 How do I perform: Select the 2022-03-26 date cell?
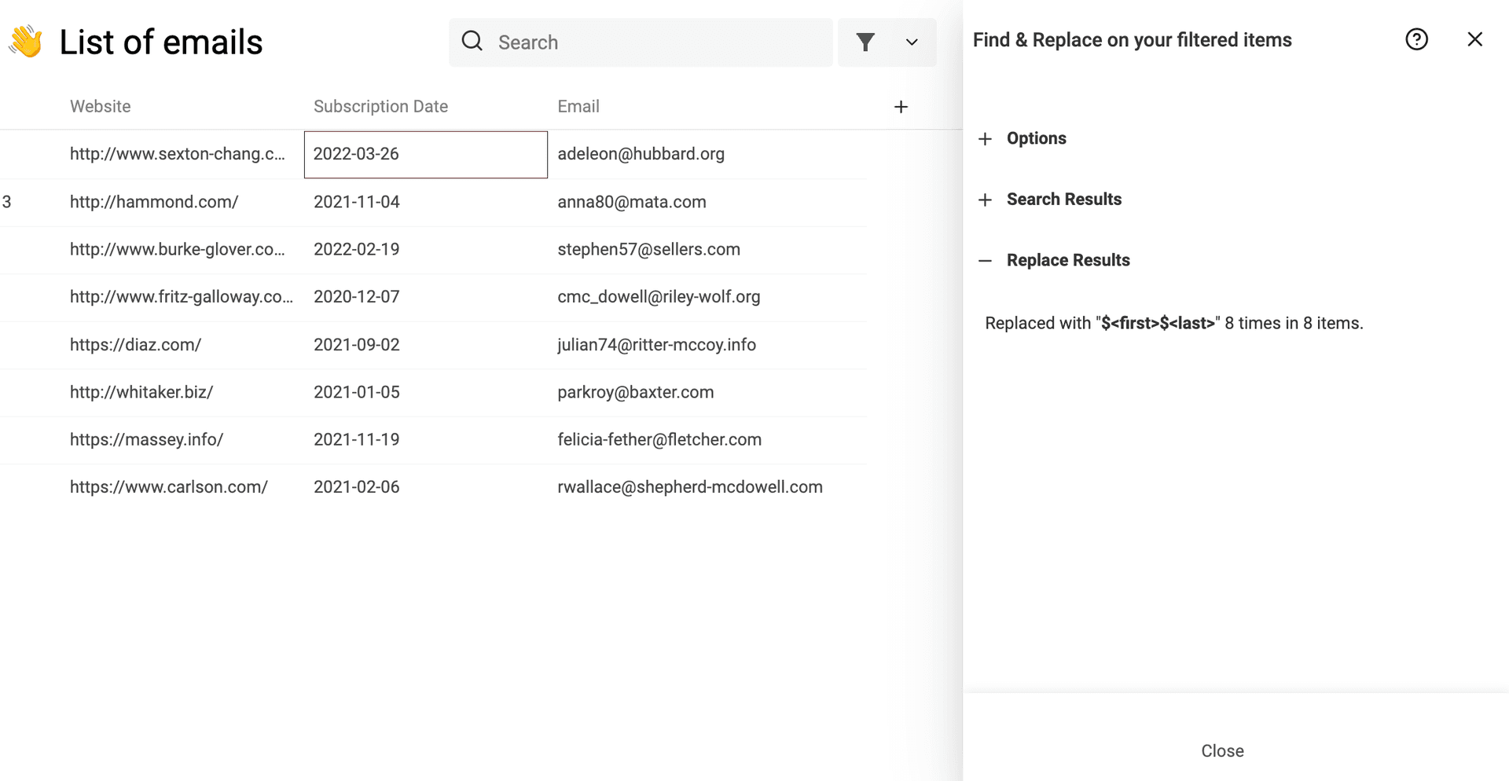coord(425,154)
